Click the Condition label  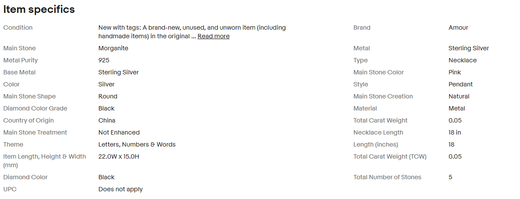(x=18, y=28)
